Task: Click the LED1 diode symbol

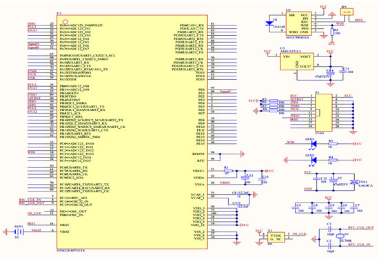Action: coord(314,144)
